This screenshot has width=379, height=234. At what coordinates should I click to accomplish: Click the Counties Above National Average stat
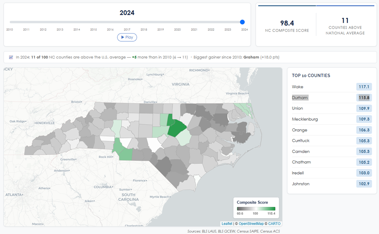pos(345,26)
